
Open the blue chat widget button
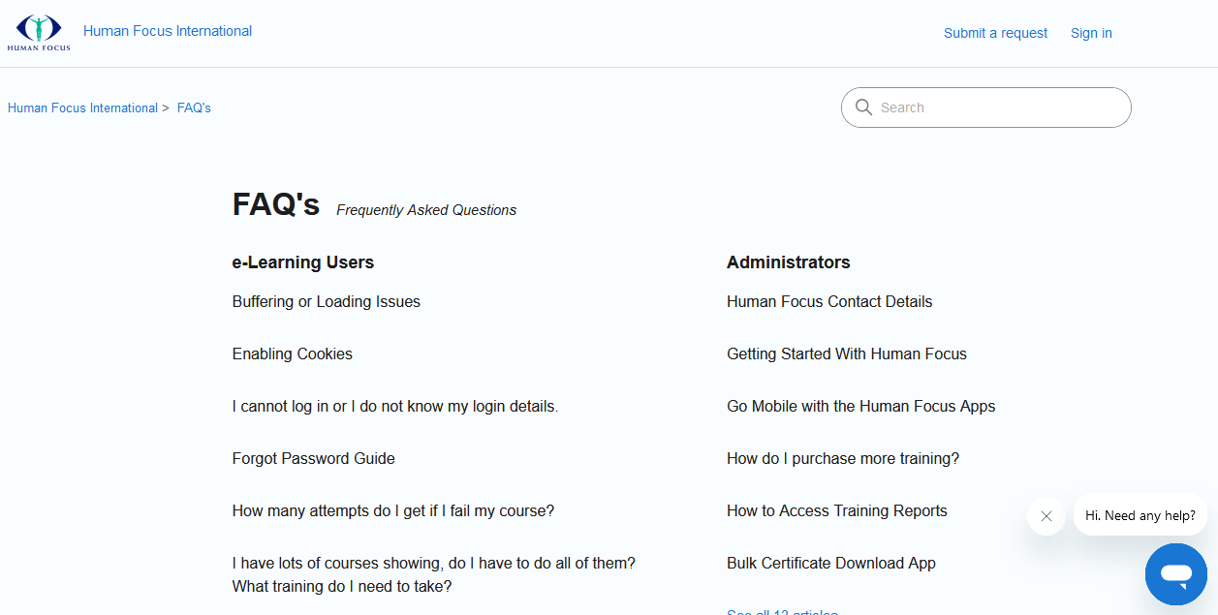pyautogui.click(x=1175, y=574)
